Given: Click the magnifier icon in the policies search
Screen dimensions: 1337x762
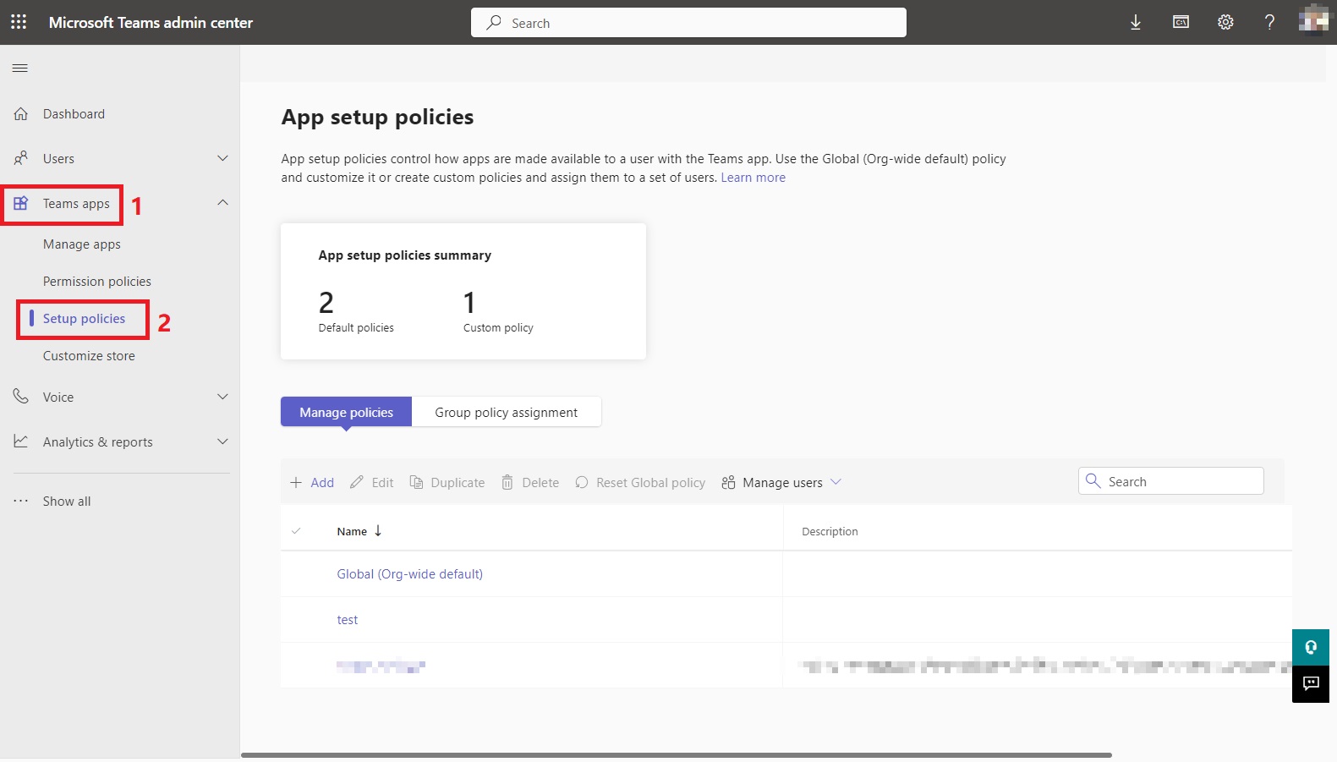Looking at the screenshot, I should click(x=1093, y=480).
